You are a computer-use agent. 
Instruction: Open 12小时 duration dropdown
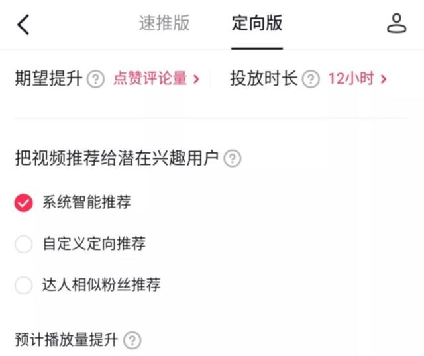(x=351, y=79)
